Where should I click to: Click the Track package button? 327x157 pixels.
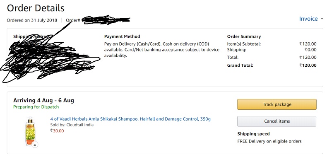[x=277, y=104]
